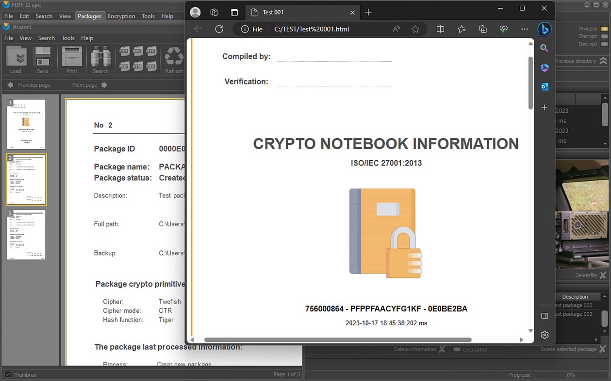The height and width of the screenshot is (381, 611).
Task: Open Favorites list icon in Edge
Action: (x=462, y=29)
